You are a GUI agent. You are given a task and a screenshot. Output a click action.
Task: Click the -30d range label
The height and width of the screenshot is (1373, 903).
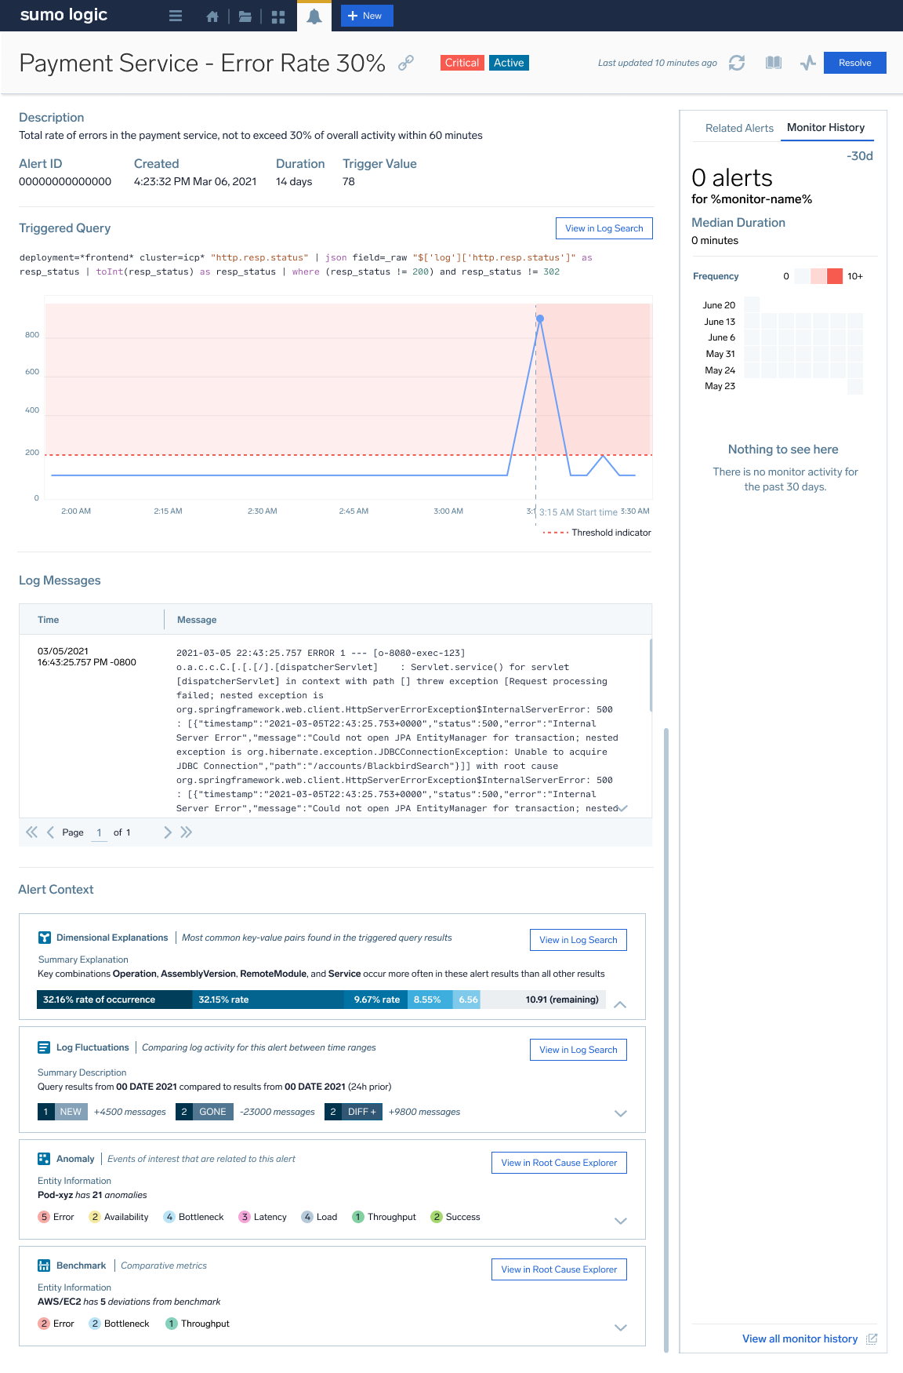coord(860,156)
